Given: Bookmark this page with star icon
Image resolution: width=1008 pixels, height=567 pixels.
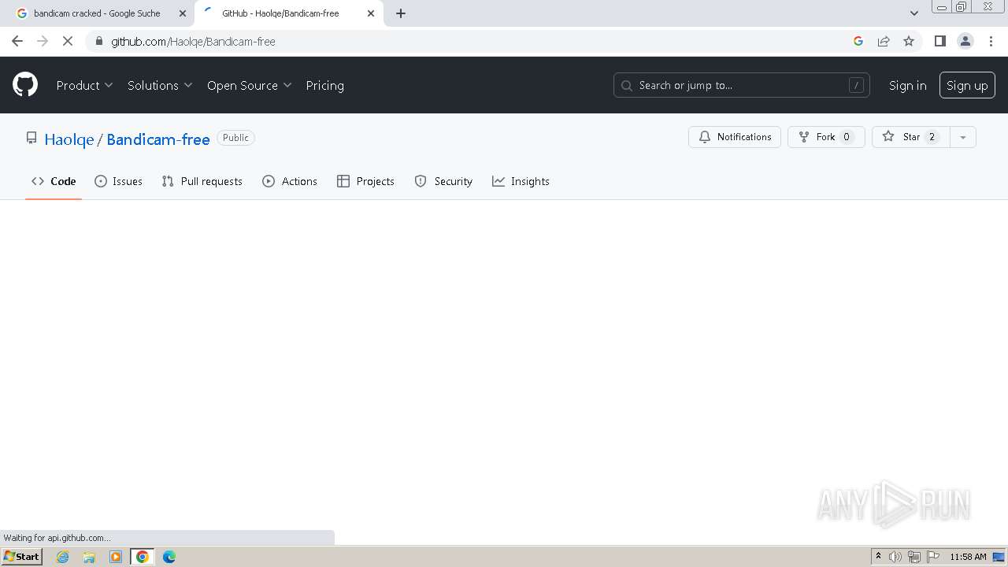Looking at the screenshot, I should (x=909, y=41).
